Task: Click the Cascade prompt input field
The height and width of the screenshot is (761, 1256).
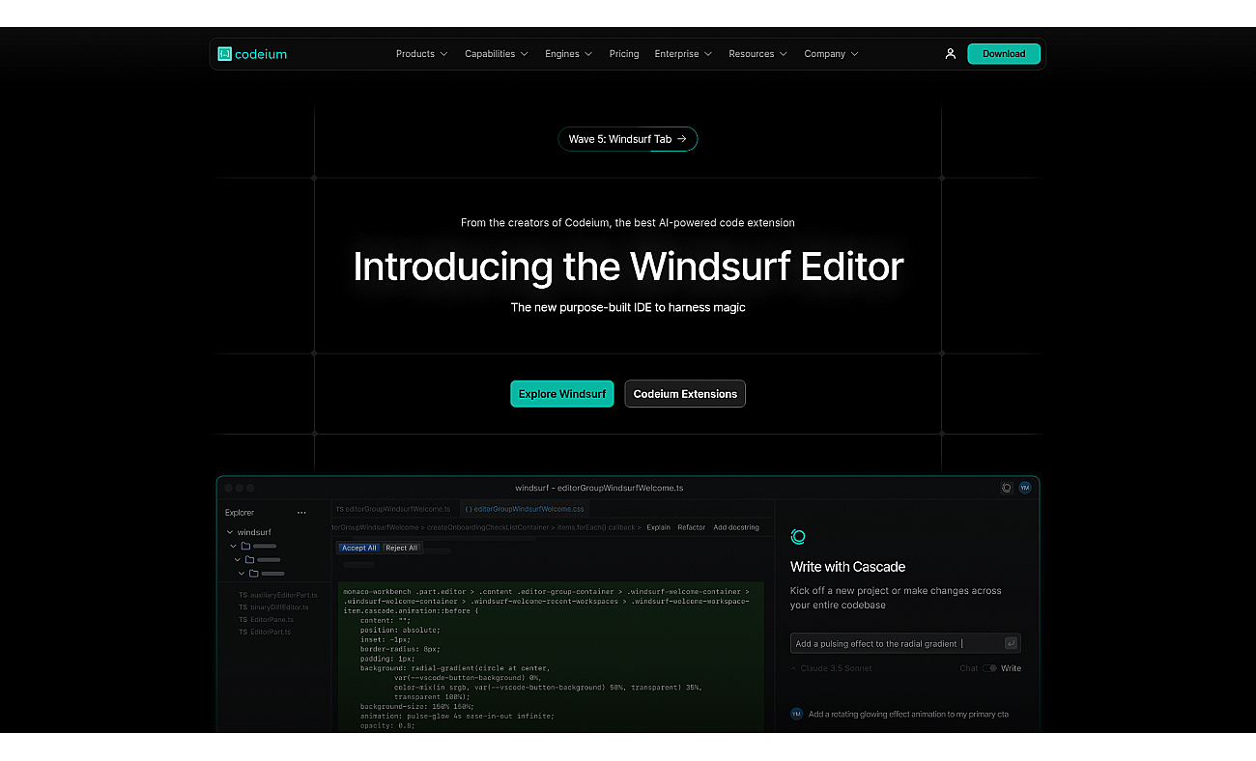Action: click(905, 643)
